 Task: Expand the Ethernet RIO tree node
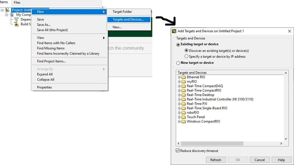coord(179,77)
